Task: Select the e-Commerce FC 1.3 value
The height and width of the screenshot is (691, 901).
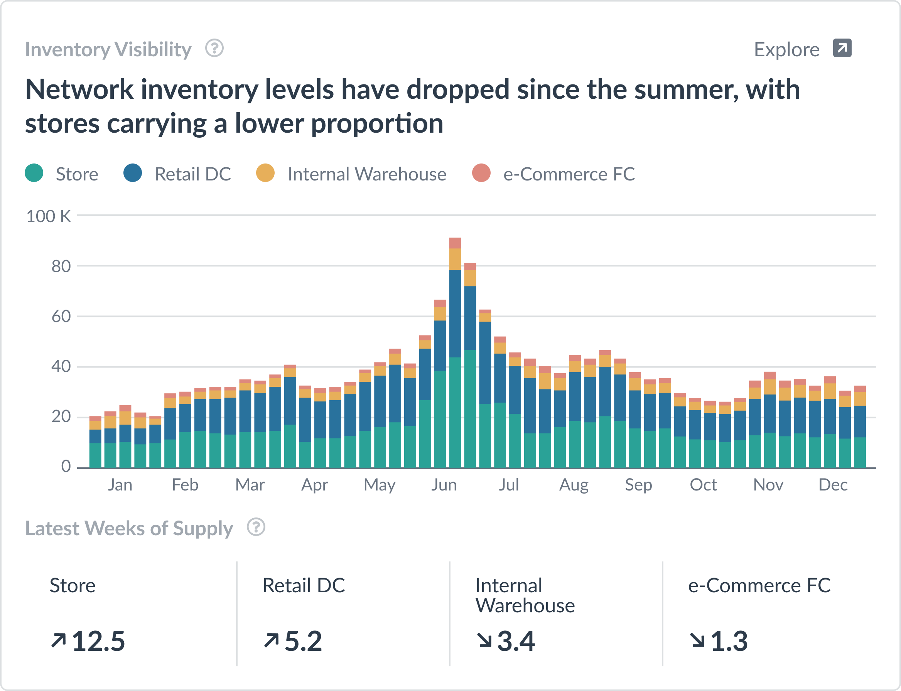Action: point(729,641)
